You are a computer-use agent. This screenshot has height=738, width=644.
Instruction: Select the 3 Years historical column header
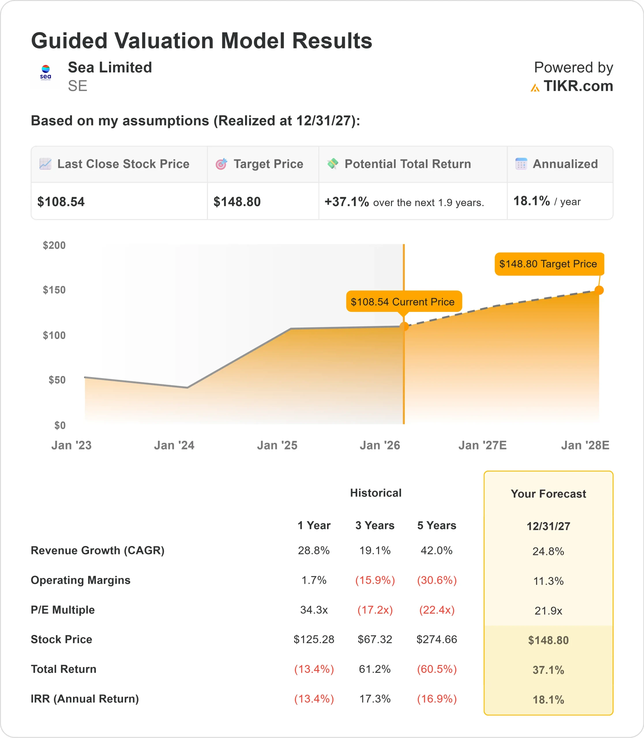(375, 525)
